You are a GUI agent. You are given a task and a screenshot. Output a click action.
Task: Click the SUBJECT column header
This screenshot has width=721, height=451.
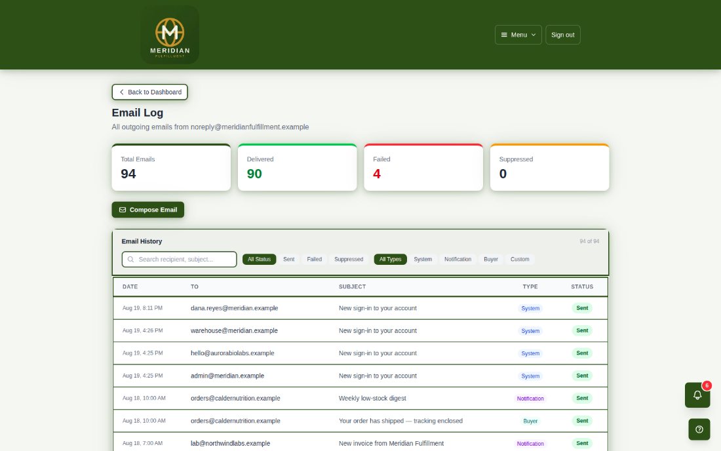352,286
